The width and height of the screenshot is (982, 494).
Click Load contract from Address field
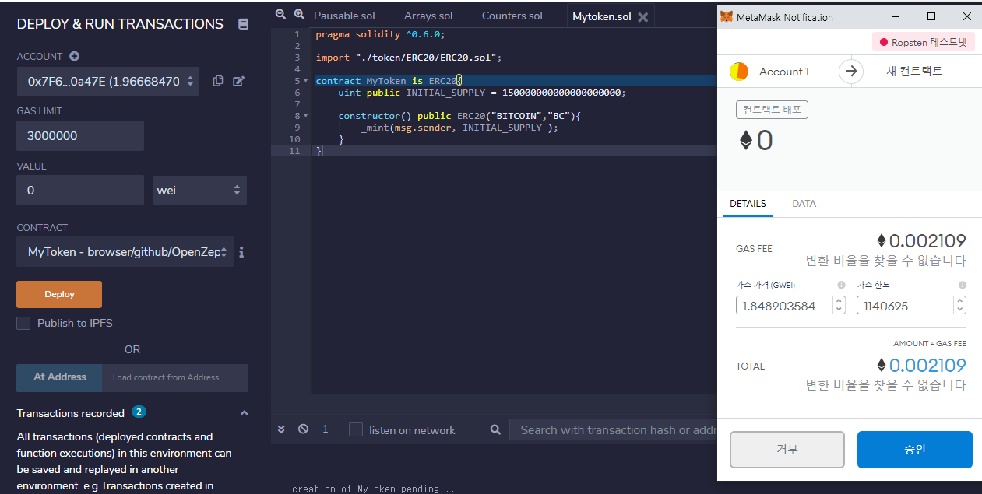pos(175,377)
